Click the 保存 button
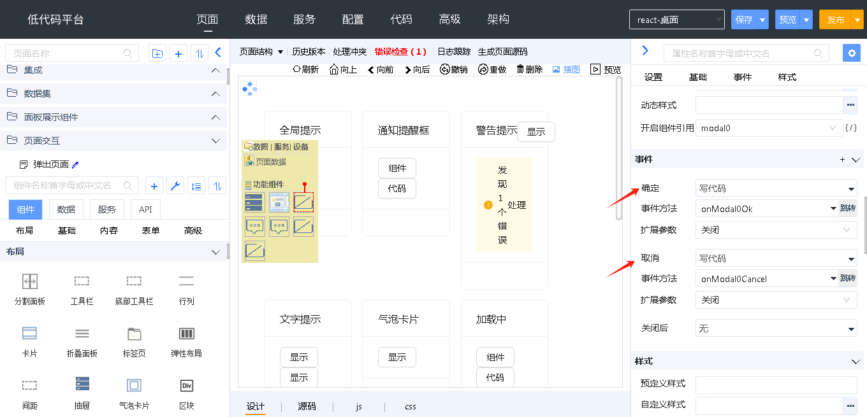Screen dimensions: 867x417 pyautogui.click(x=744, y=20)
